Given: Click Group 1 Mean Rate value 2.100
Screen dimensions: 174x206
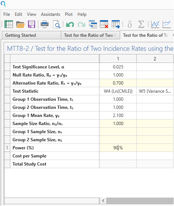Looking at the screenshot, I should [x=118, y=116].
